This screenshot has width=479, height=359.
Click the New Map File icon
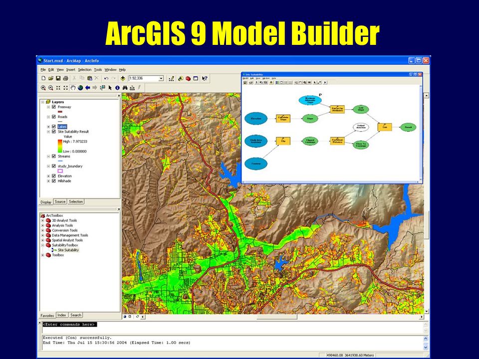43,78
